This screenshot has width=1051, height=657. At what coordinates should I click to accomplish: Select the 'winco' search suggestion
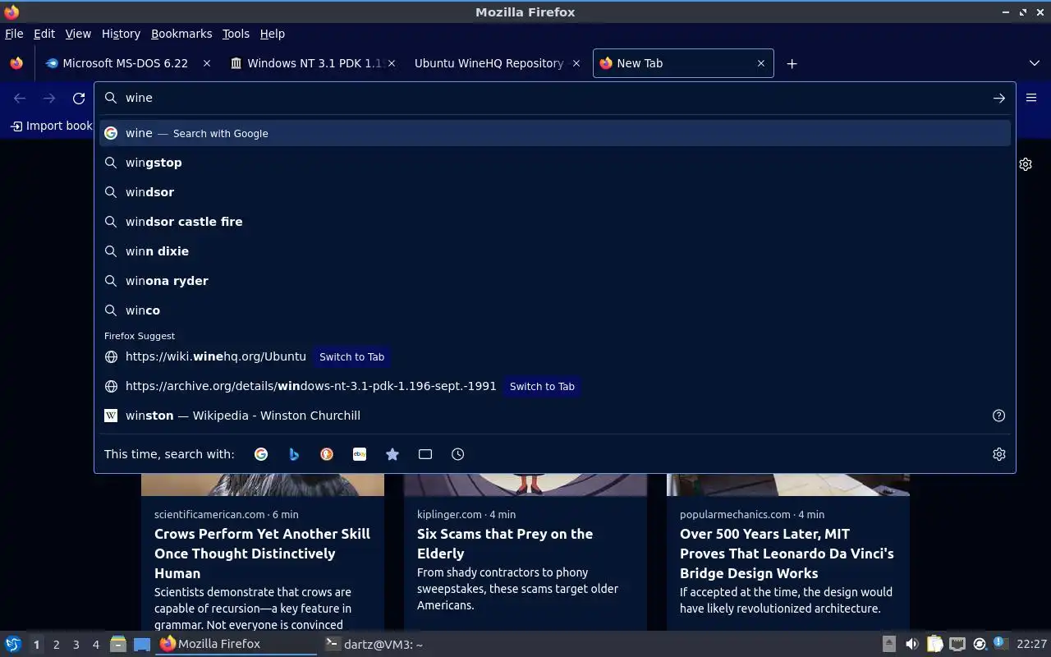tap(554, 310)
